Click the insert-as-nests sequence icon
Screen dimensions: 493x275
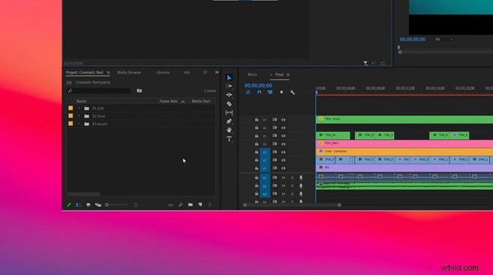[248, 92]
